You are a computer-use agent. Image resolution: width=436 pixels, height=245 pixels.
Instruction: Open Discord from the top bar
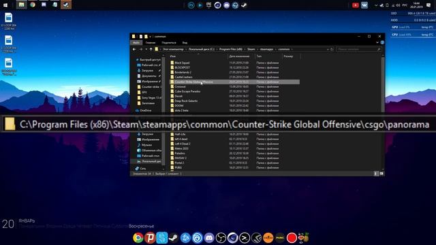(227, 5)
